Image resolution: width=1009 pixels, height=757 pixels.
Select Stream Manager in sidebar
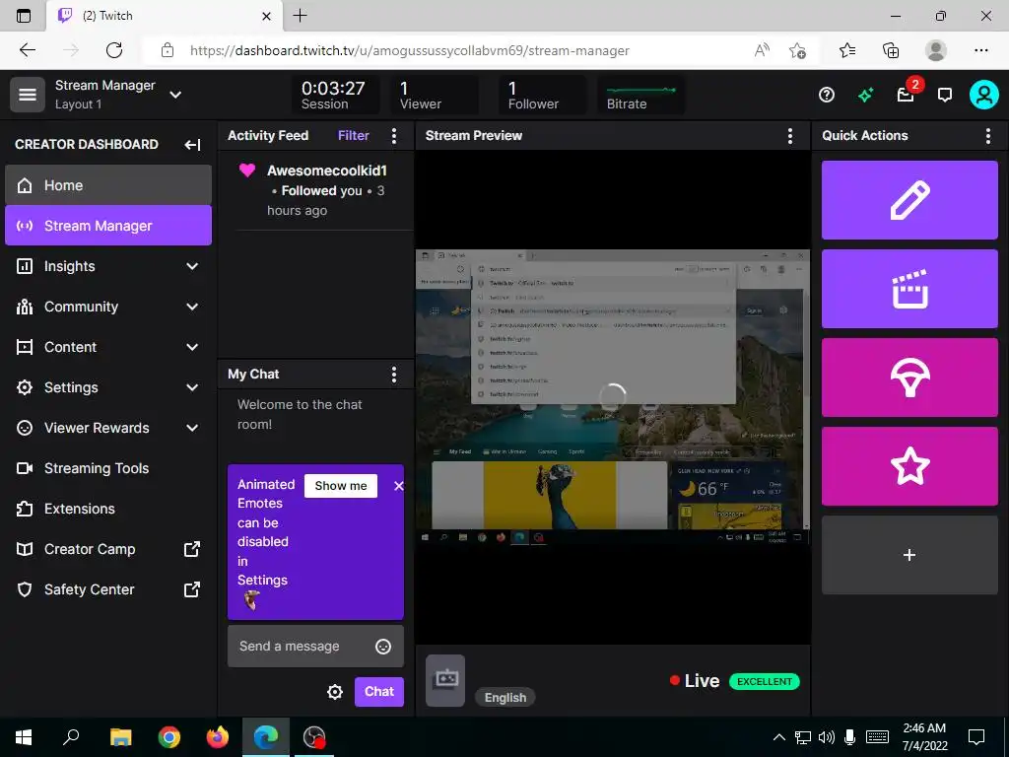[108, 226]
